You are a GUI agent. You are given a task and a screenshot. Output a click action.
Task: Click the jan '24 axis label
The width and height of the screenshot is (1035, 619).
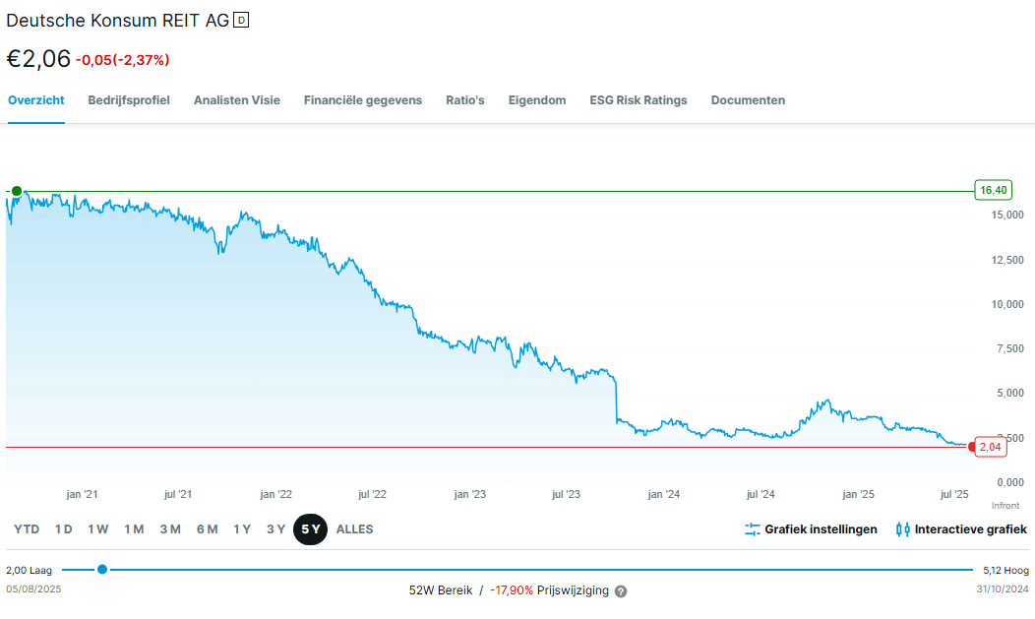664,494
